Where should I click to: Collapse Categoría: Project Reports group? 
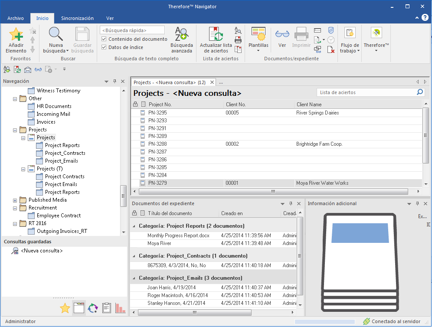pyautogui.click(x=134, y=226)
